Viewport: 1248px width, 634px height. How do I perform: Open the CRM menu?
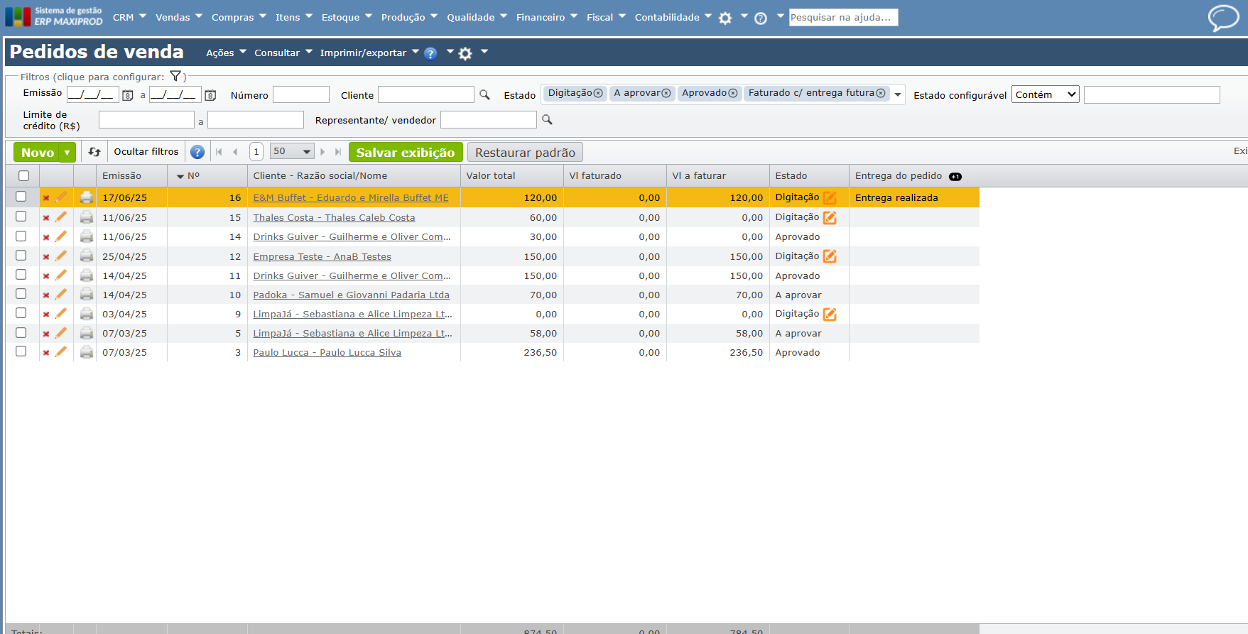coord(129,17)
